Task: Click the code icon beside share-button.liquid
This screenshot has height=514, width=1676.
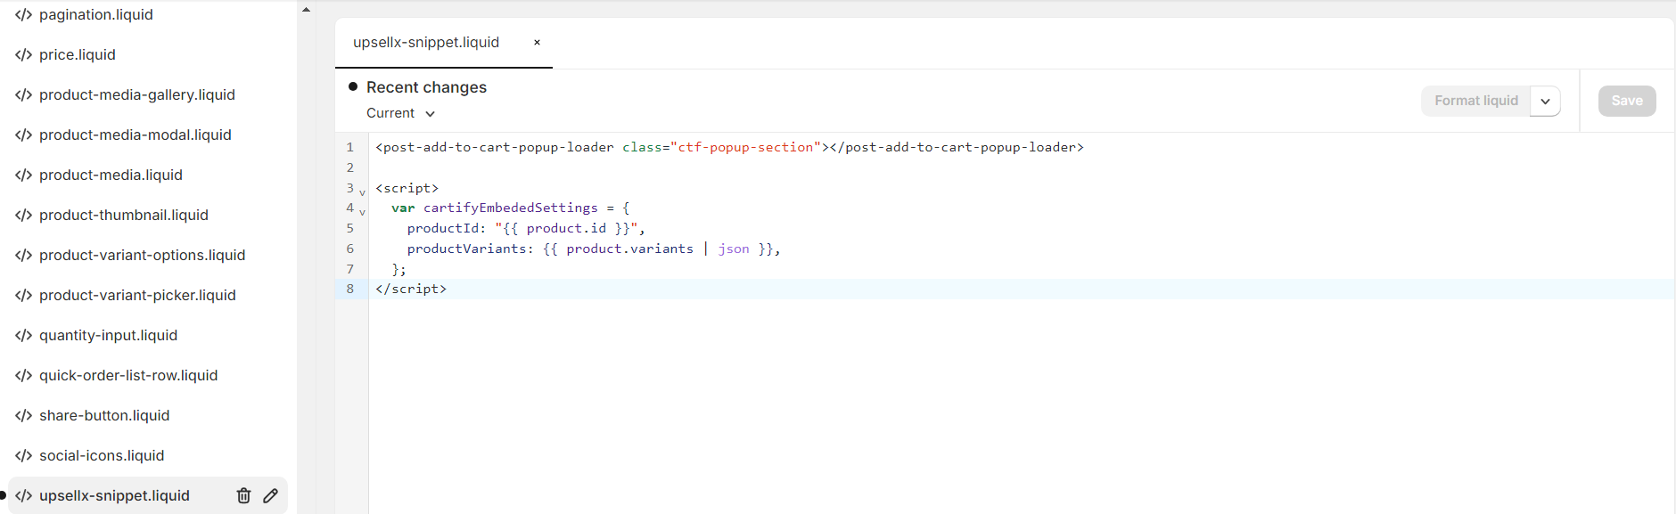Action: [23, 415]
